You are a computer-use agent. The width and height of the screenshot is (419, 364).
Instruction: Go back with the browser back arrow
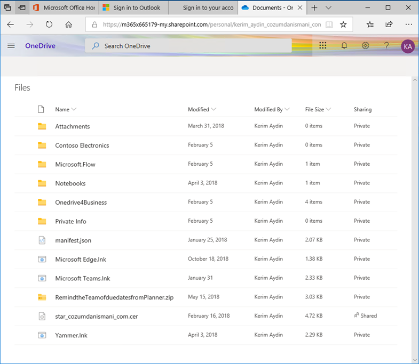coord(11,25)
